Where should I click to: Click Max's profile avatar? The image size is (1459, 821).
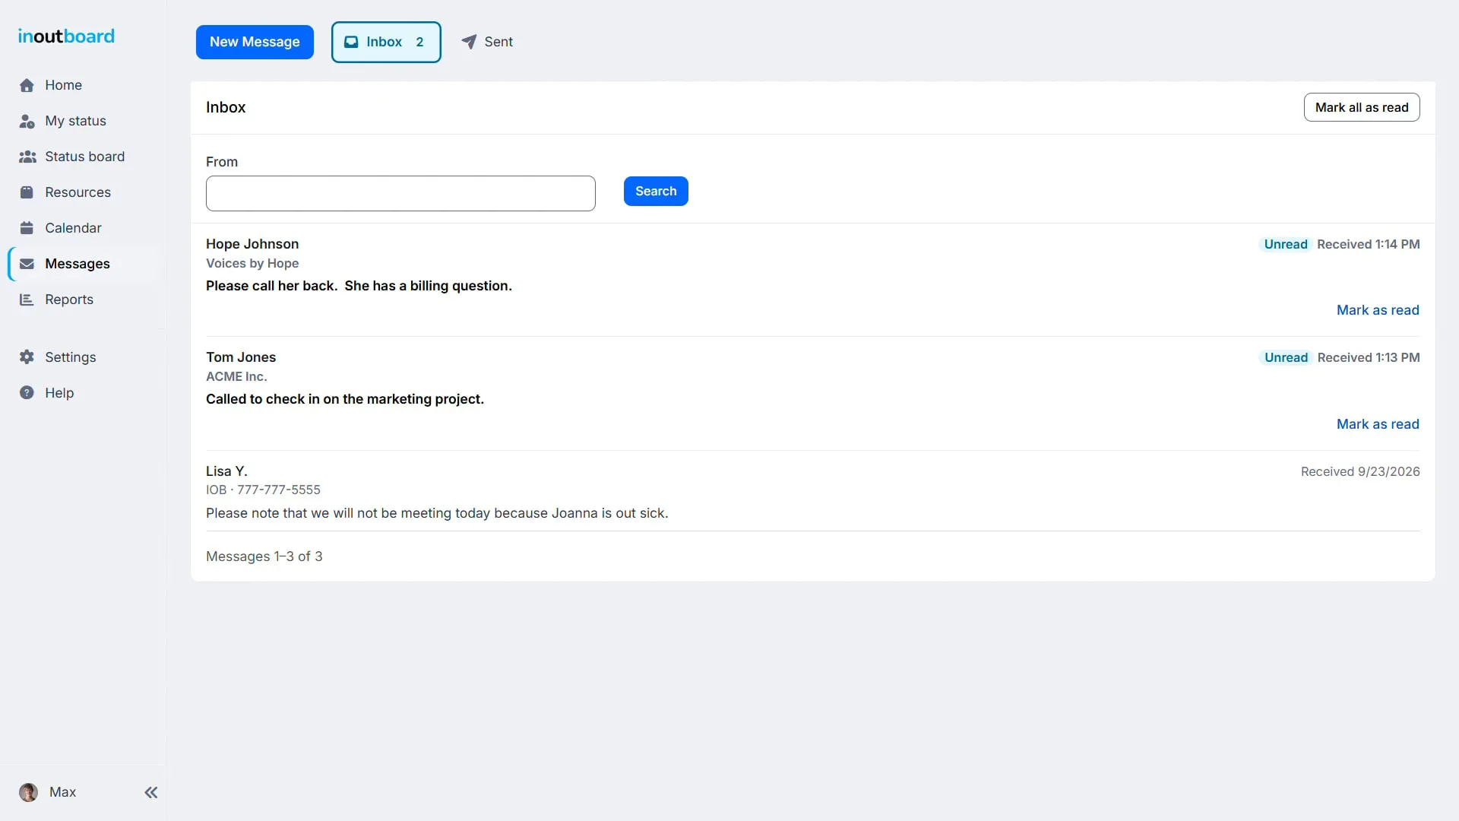coord(28,792)
